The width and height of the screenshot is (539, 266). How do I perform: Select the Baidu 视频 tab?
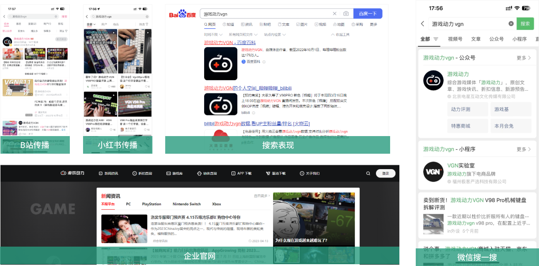coord(320,25)
